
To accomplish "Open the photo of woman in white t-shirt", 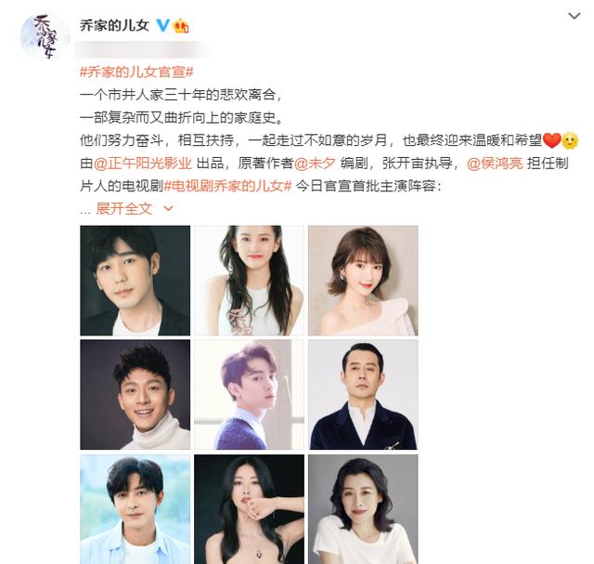I will point(363,509).
